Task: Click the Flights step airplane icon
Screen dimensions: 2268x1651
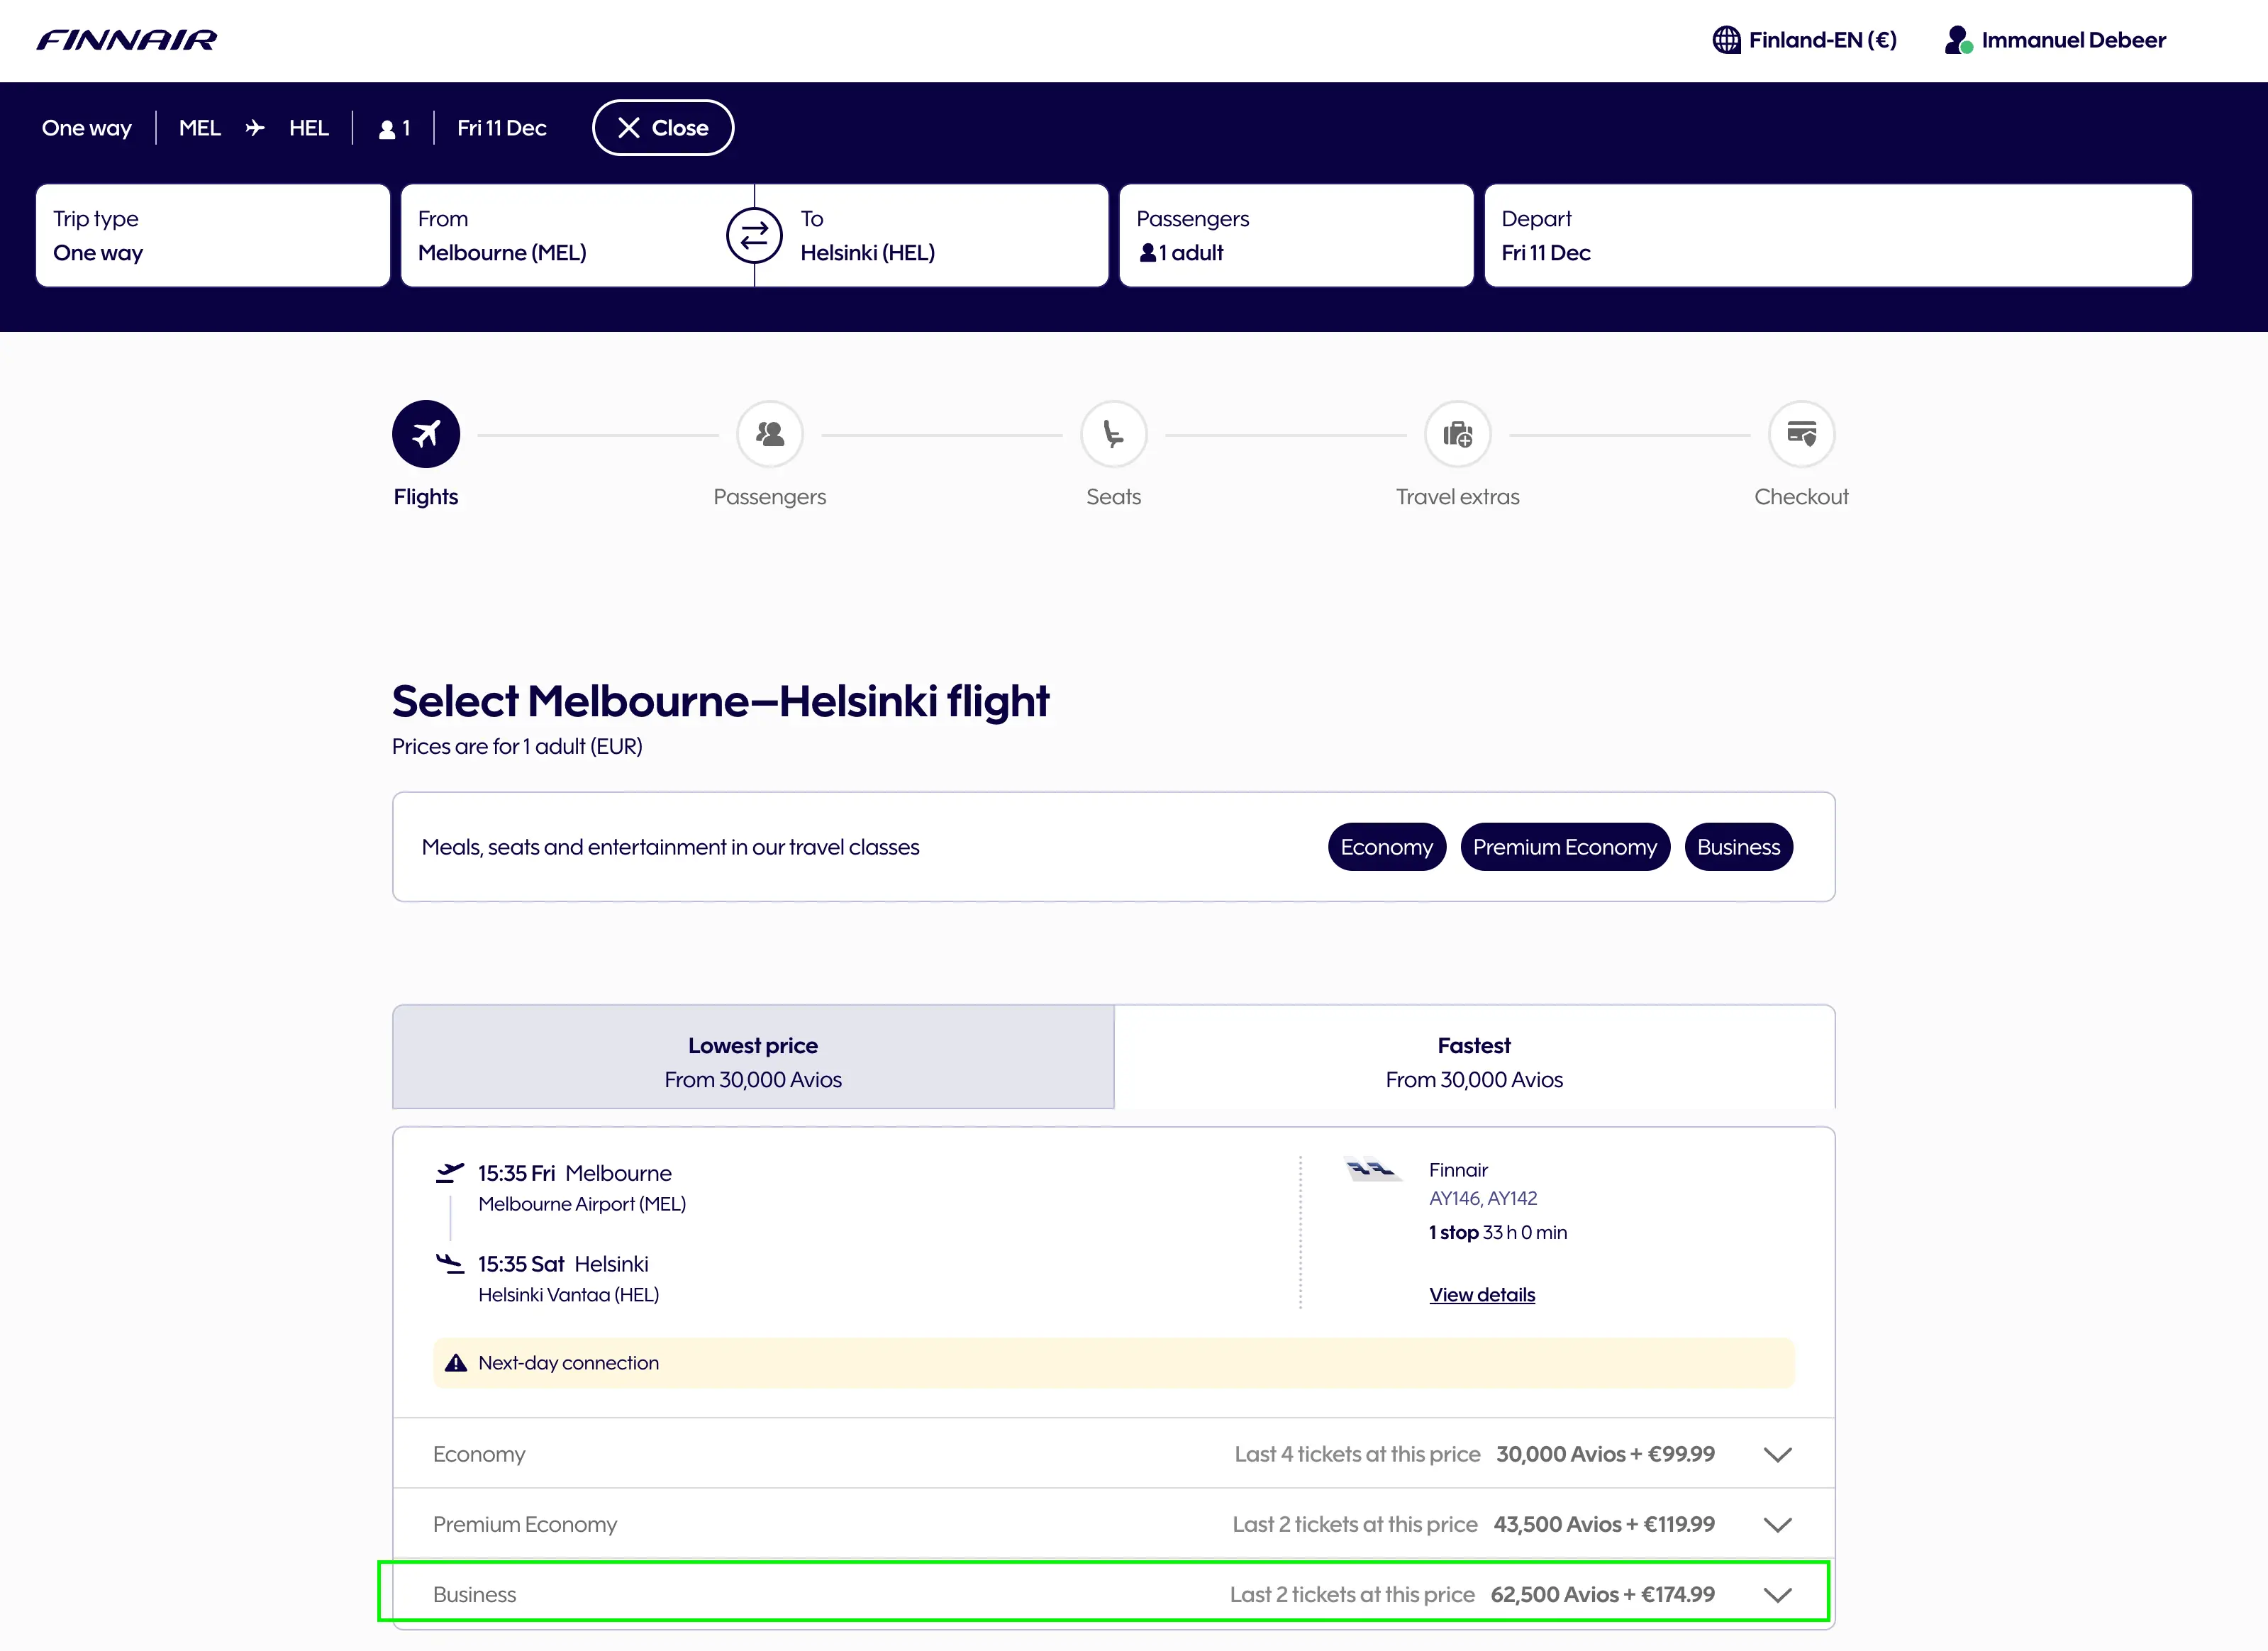Action: 426,434
